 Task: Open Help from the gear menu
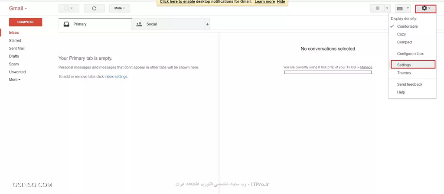pos(401,92)
